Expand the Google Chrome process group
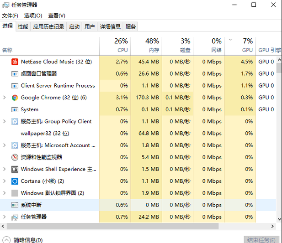The height and width of the screenshot is (243, 282). pyautogui.click(x=5, y=98)
